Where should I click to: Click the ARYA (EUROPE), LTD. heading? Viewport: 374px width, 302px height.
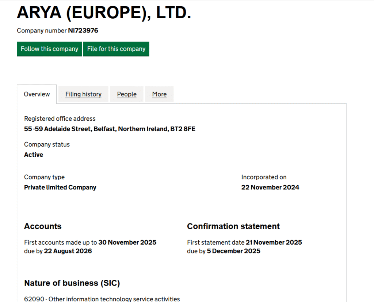(x=104, y=13)
